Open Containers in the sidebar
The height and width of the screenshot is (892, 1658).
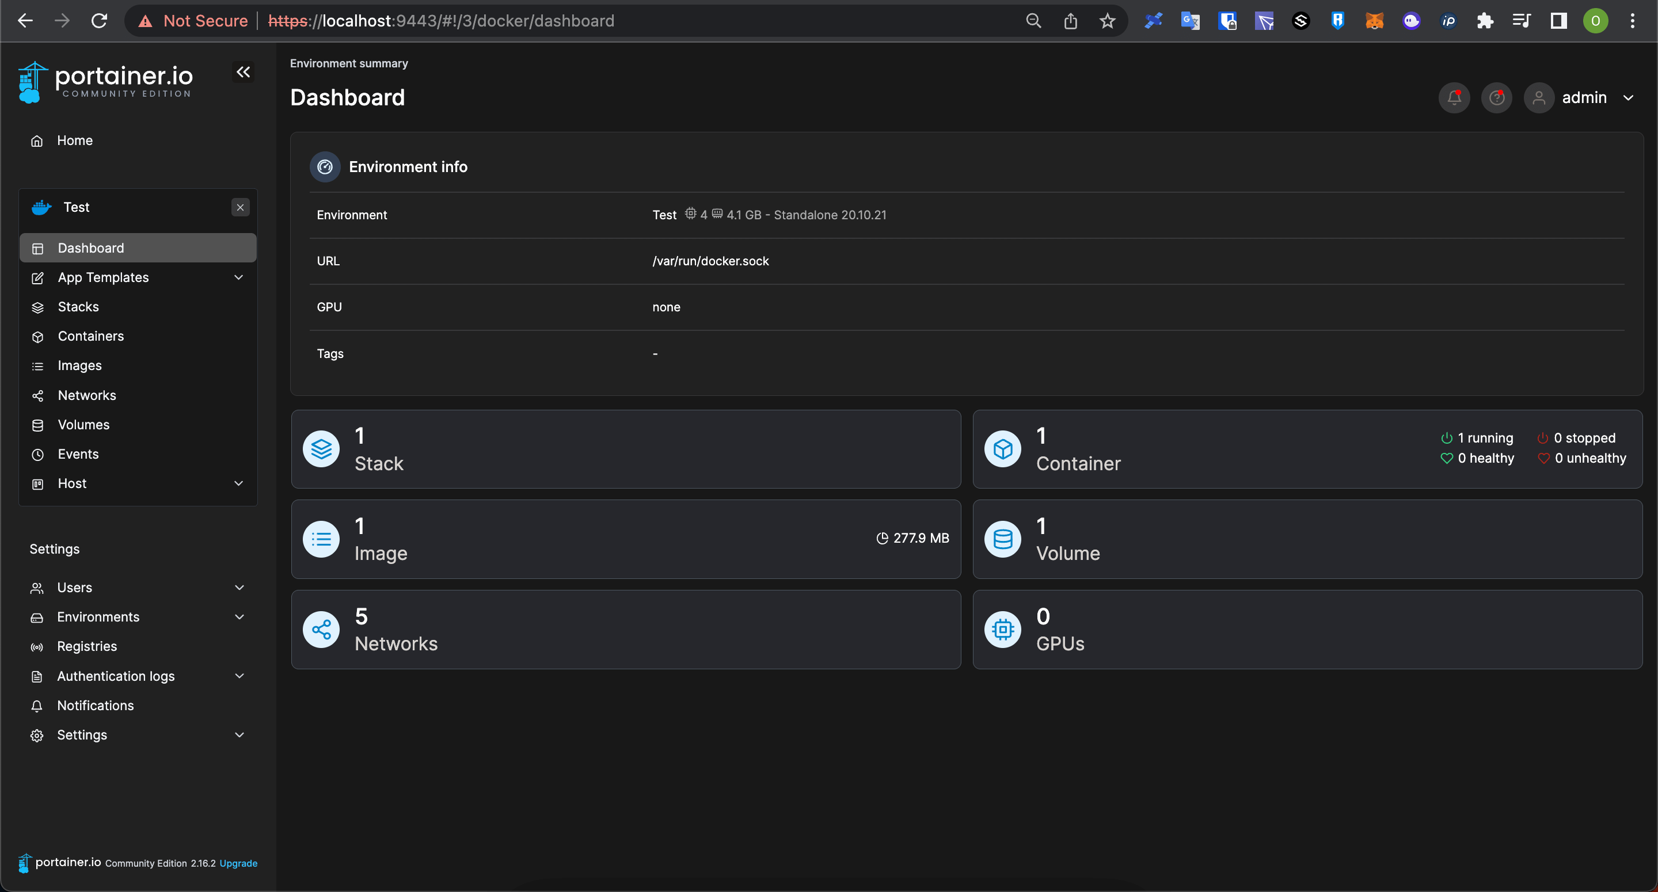(x=91, y=336)
